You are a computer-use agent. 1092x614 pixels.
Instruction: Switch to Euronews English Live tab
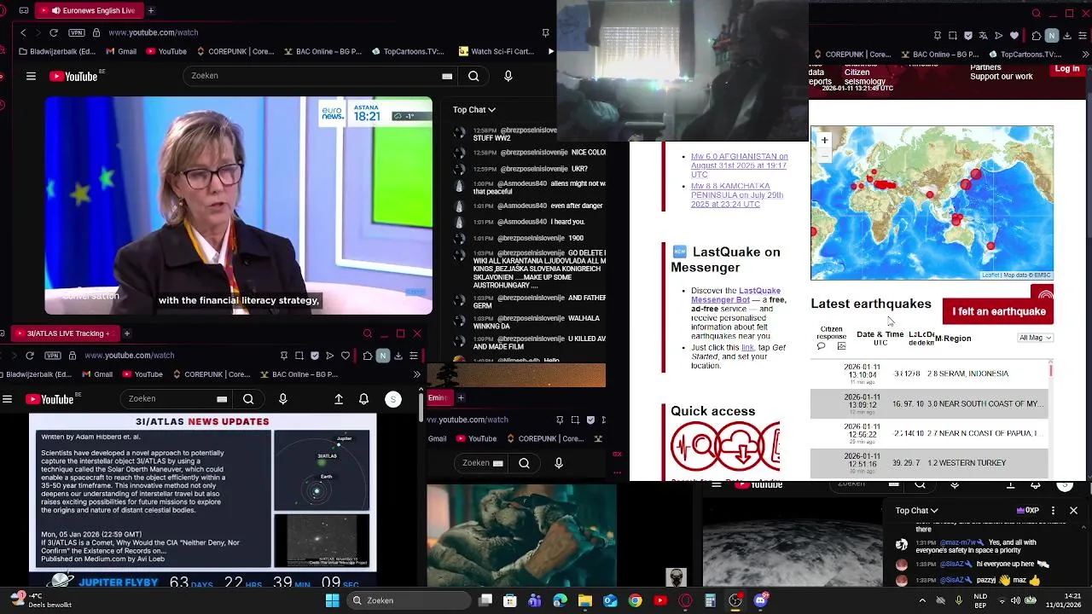[90, 10]
